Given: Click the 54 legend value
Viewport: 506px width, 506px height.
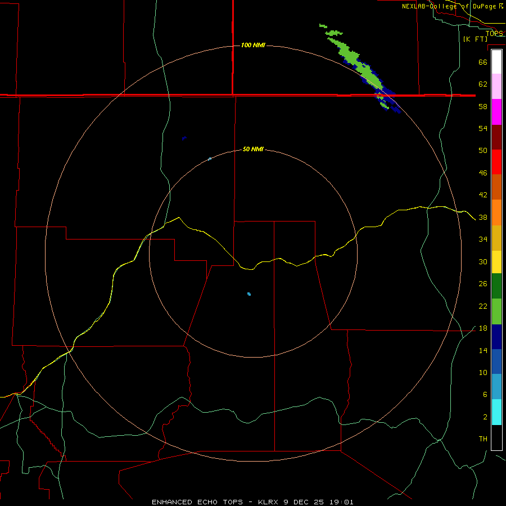Looking at the screenshot, I should point(483,128).
